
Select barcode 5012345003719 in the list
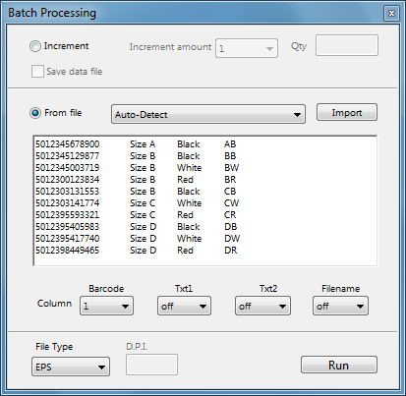(68, 168)
